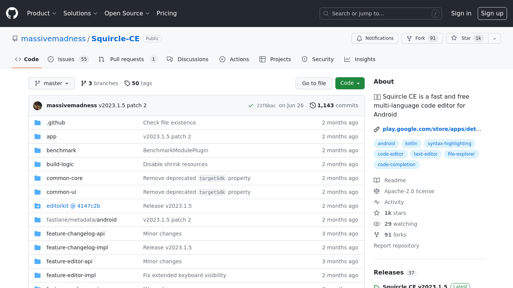Click the green commit status checkmark

[x=251, y=106]
